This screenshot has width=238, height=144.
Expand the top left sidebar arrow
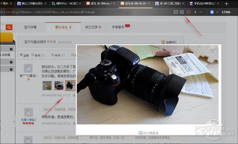(x=11, y=49)
